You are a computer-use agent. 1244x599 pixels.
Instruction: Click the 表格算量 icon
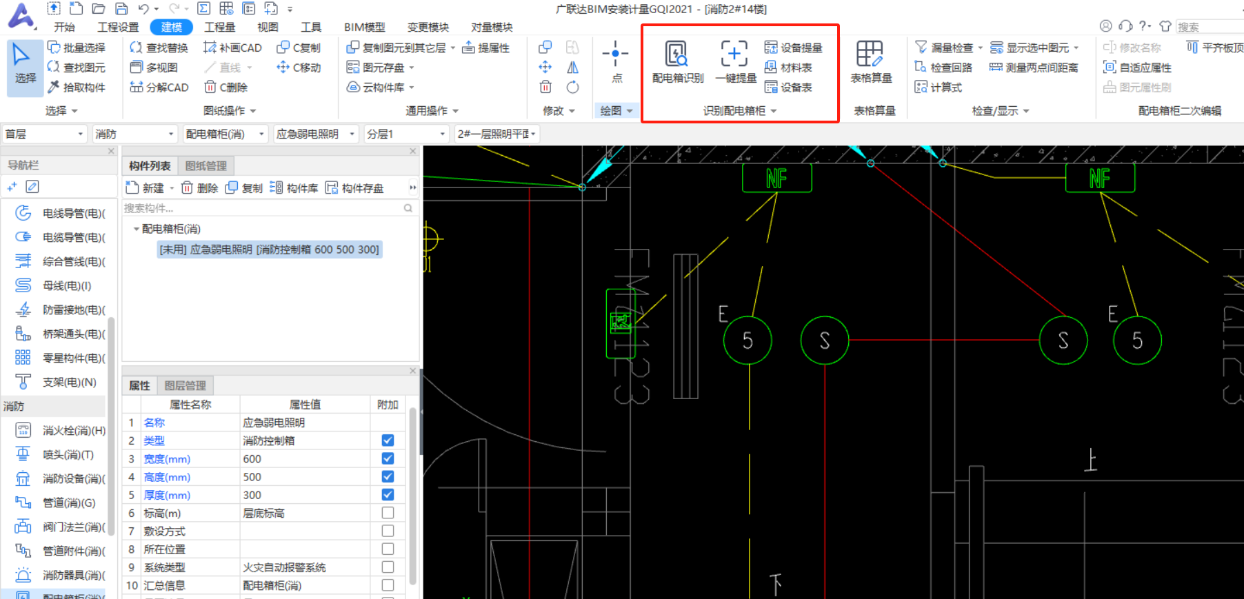[870, 54]
